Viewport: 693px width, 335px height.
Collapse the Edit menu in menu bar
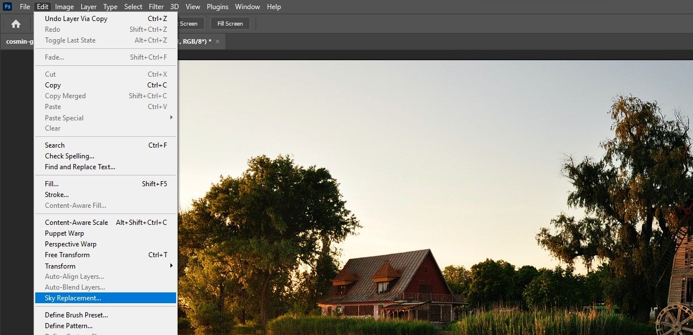[x=43, y=7]
